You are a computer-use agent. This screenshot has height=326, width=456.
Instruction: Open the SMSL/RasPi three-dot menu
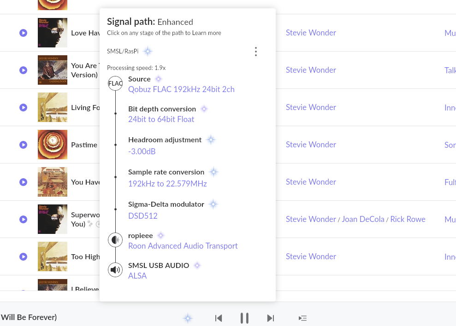click(255, 52)
